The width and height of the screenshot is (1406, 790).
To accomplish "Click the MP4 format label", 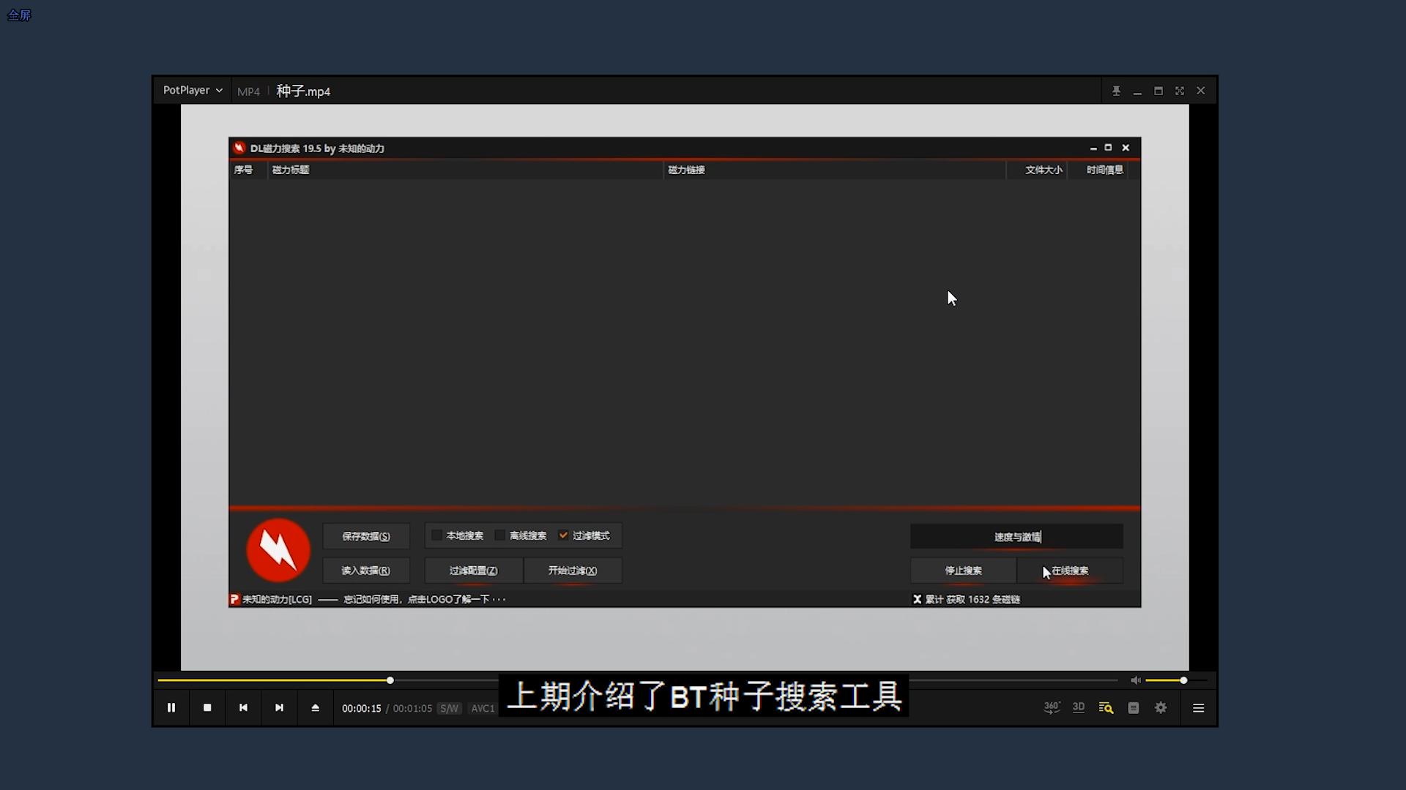I will pyautogui.click(x=248, y=91).
